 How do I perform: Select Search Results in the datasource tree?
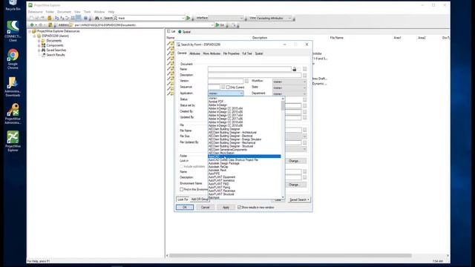[x=56, y=55]
